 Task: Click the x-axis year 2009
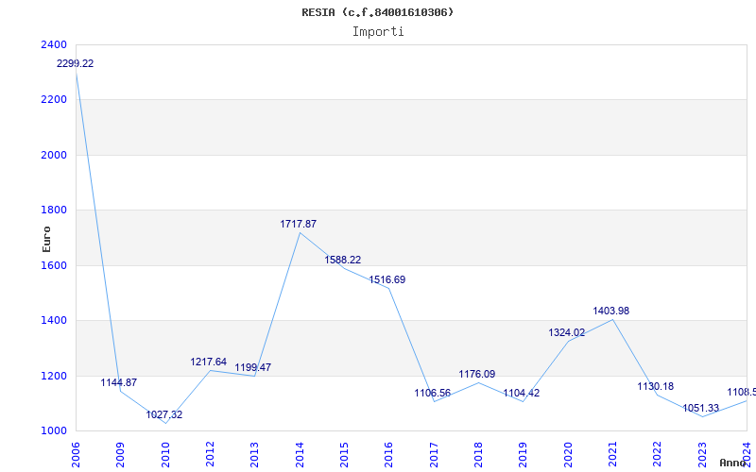[120, 455]
